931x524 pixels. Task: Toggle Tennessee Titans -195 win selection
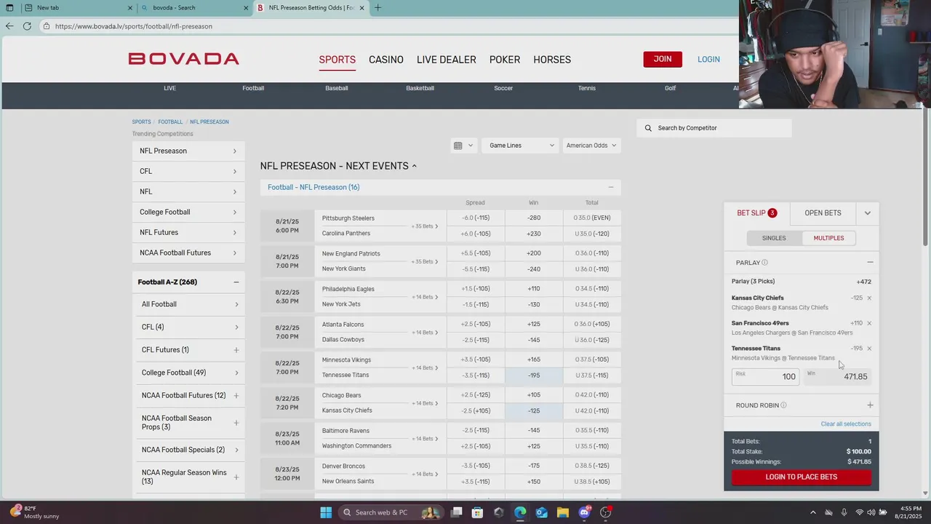[534, 375]
